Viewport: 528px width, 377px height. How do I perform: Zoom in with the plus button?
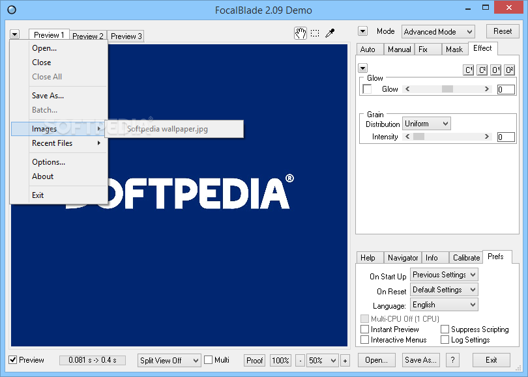click(x=345, y=361)
